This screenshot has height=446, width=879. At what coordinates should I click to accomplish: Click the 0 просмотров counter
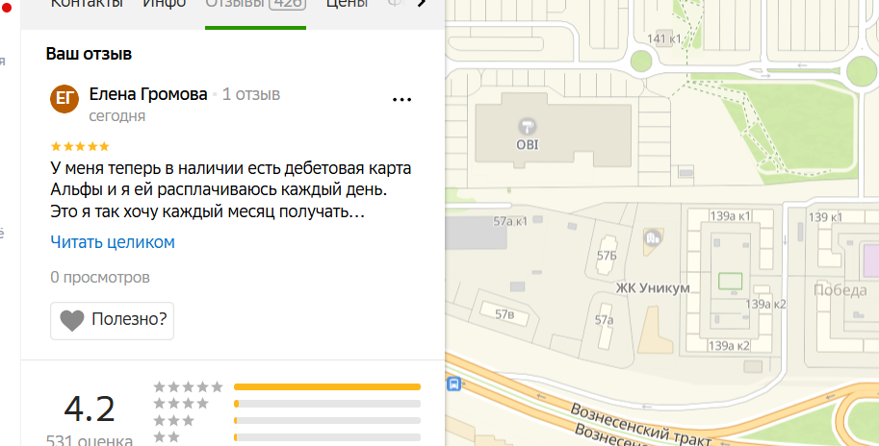(x=100, y=277)
